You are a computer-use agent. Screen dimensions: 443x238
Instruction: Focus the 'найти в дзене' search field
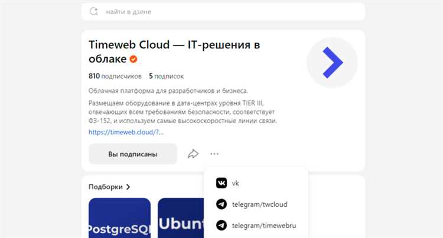[x=223, y=12]
